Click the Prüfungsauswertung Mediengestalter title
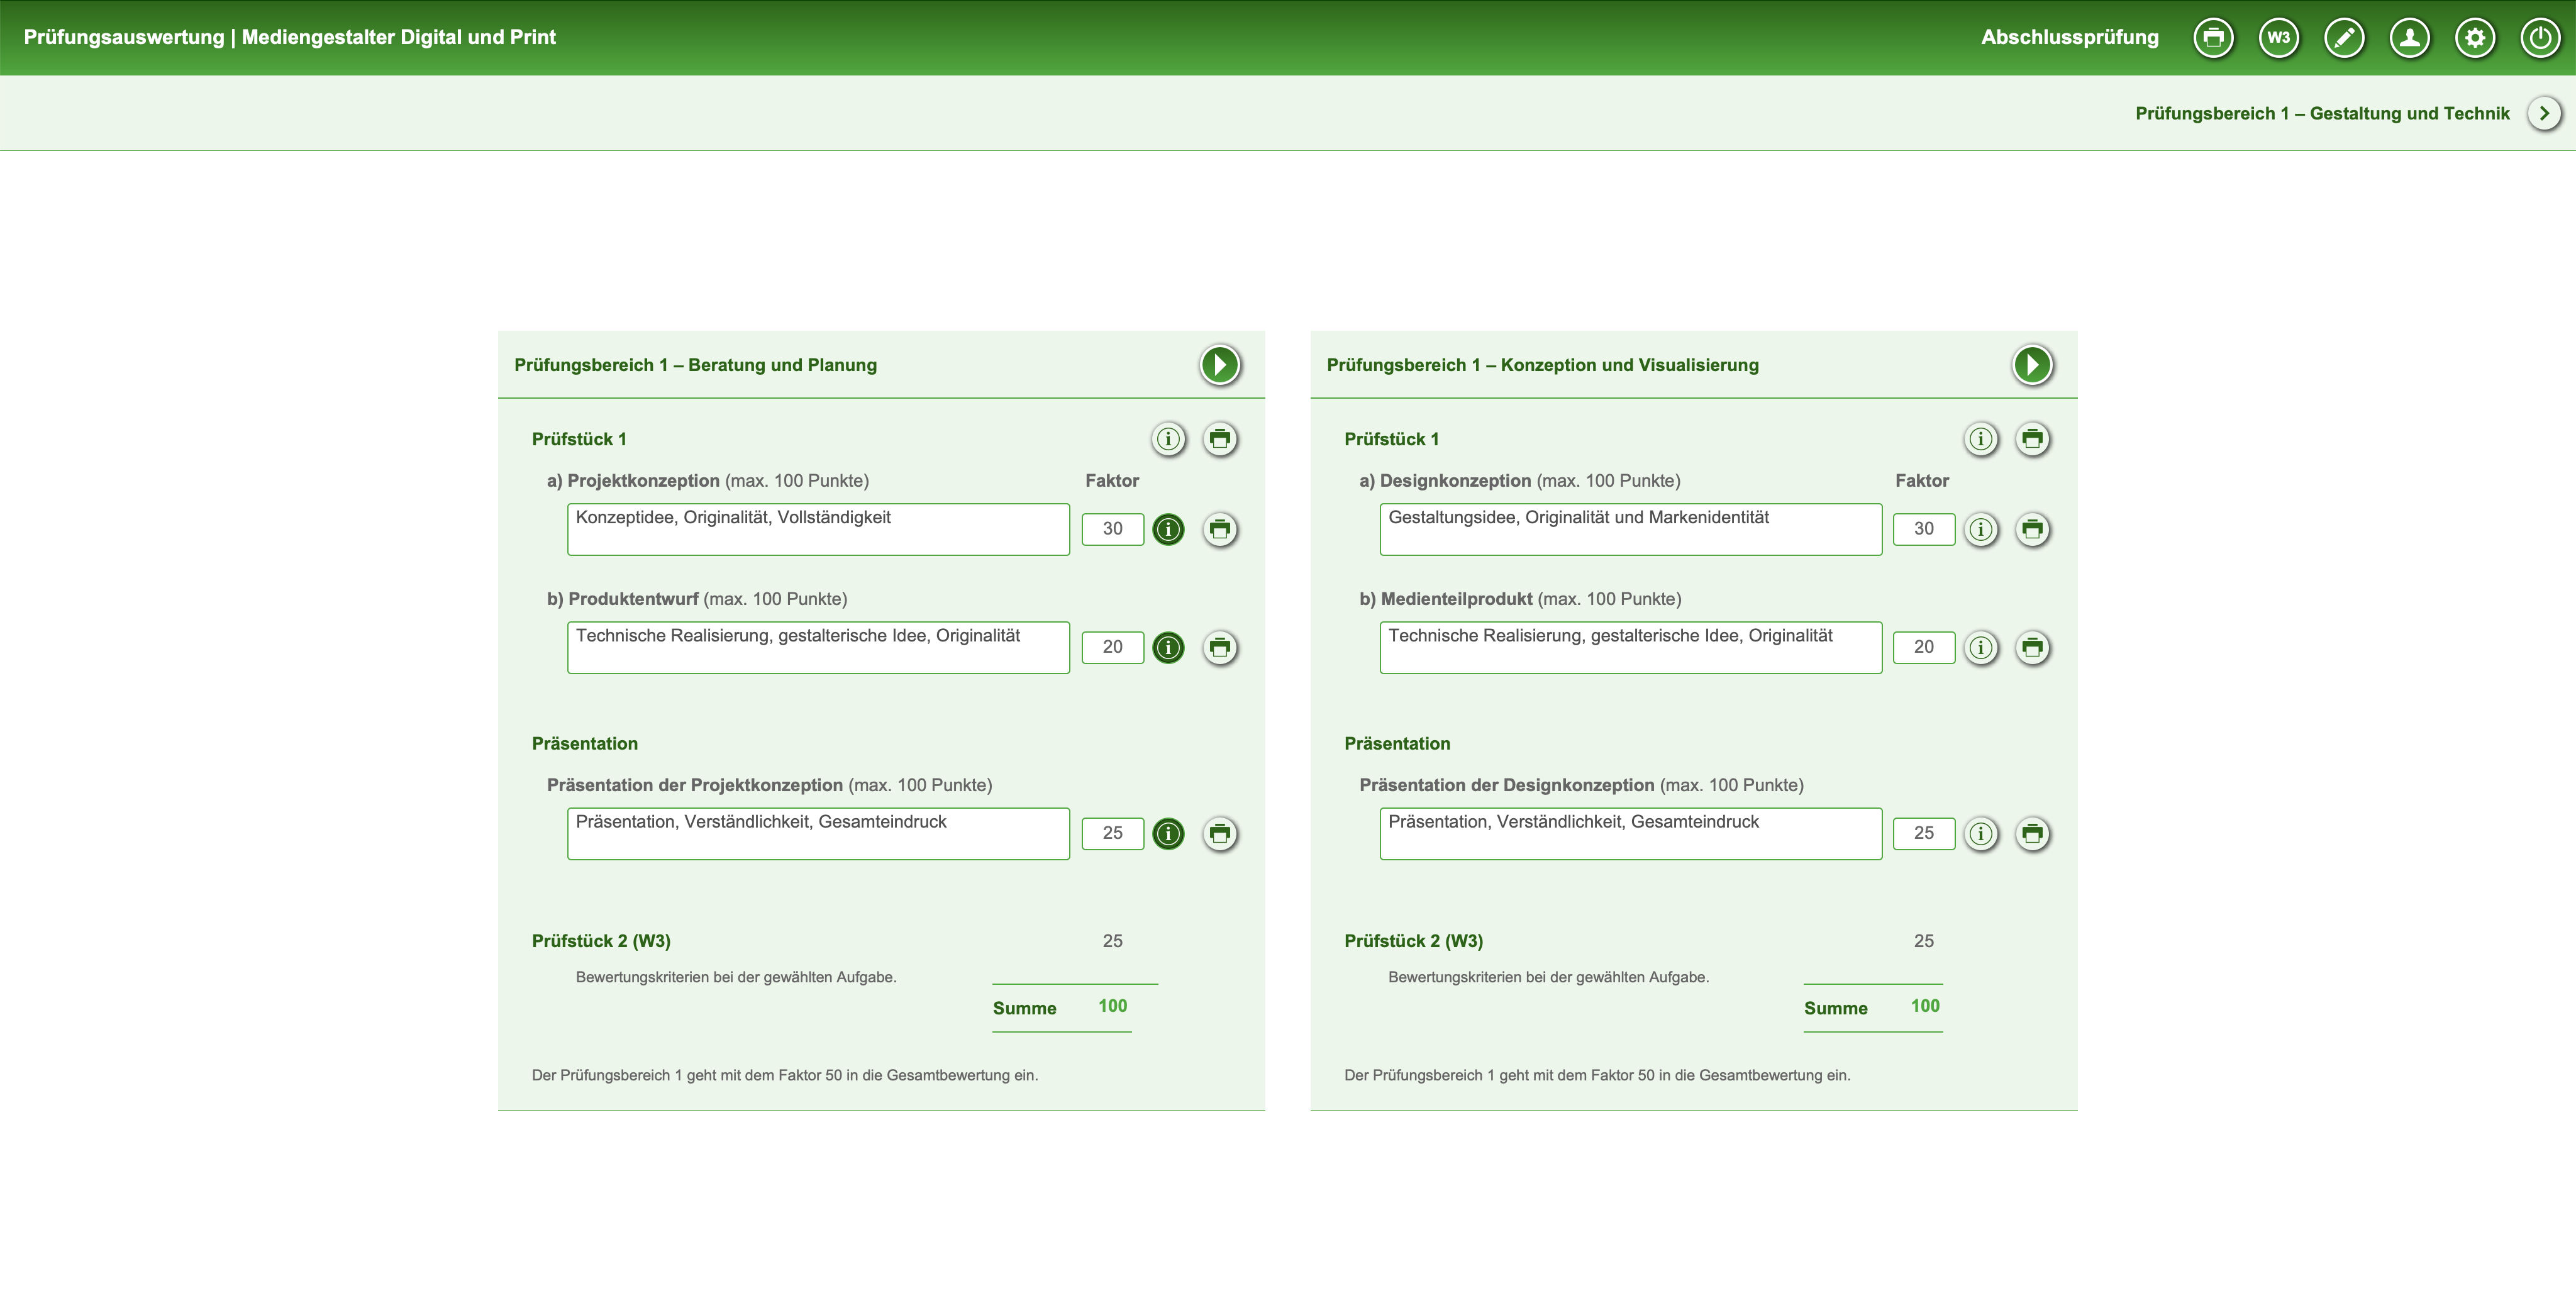 coord(290,37)
